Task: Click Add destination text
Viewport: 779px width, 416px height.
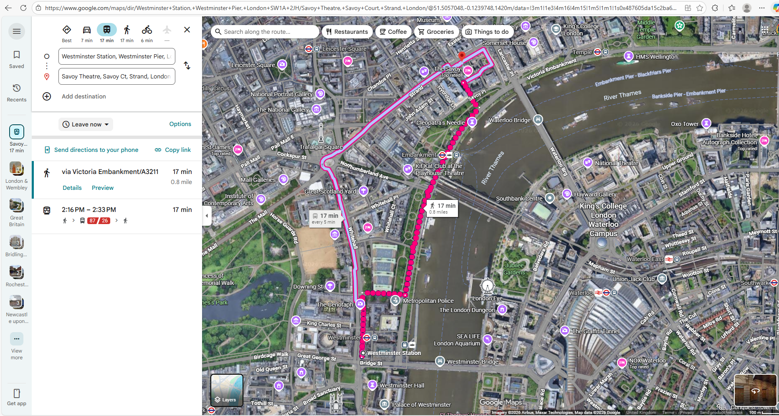Action: click(x=84, y=96)
